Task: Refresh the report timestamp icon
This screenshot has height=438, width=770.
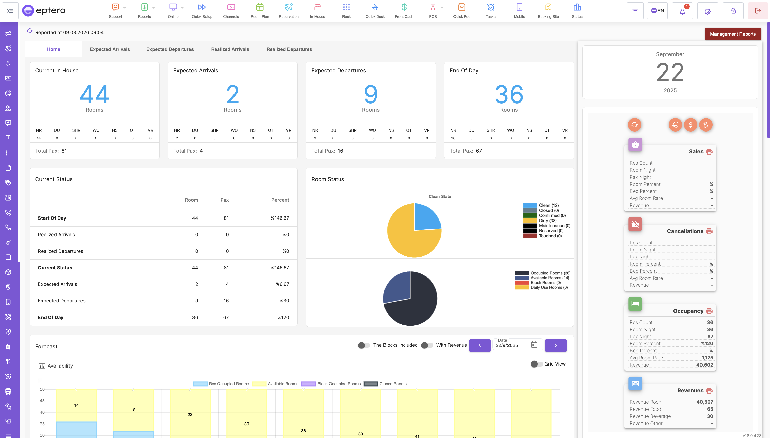Action: coord(30,31)
